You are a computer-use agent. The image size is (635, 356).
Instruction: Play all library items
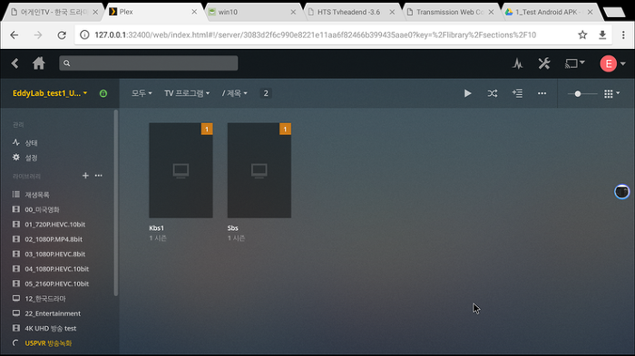467,93
